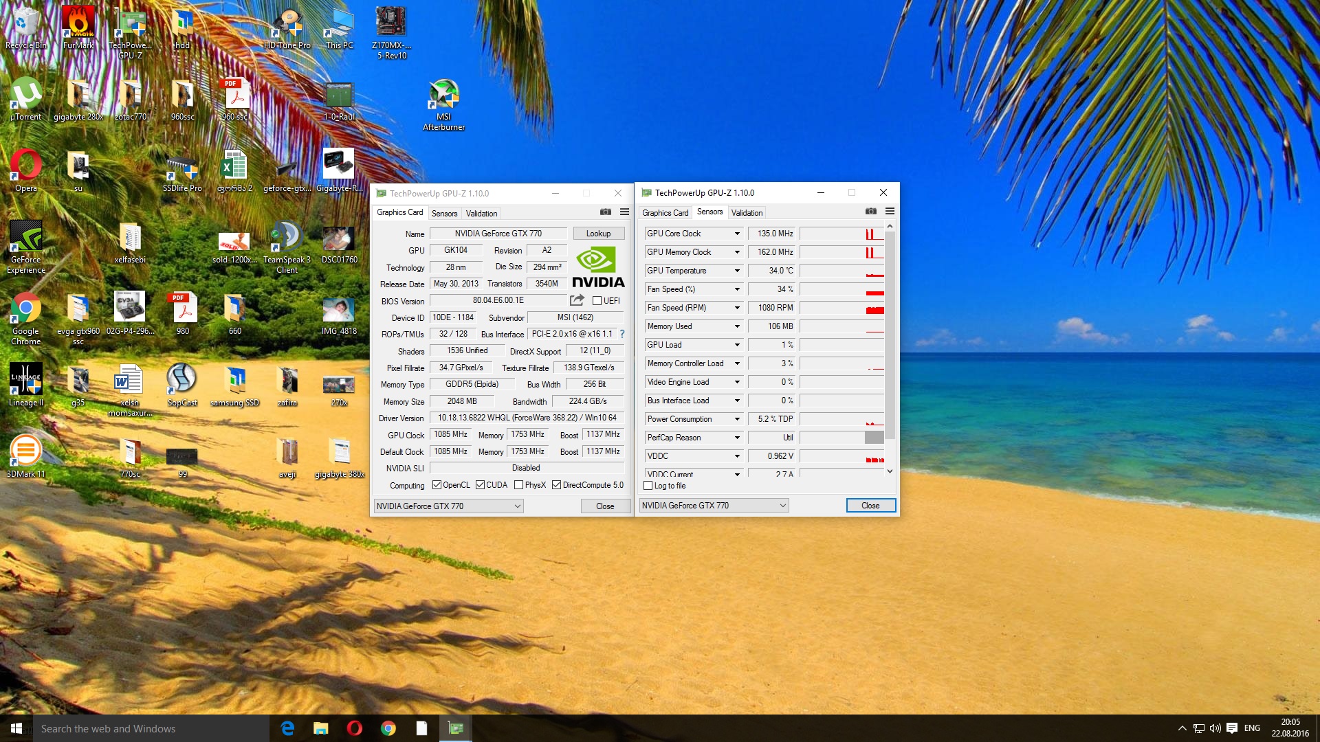The height and width of the screenshot is (742, 1320).
Task: Click the Opera icon in the taskbar
Action: click(x=355, y=728)
